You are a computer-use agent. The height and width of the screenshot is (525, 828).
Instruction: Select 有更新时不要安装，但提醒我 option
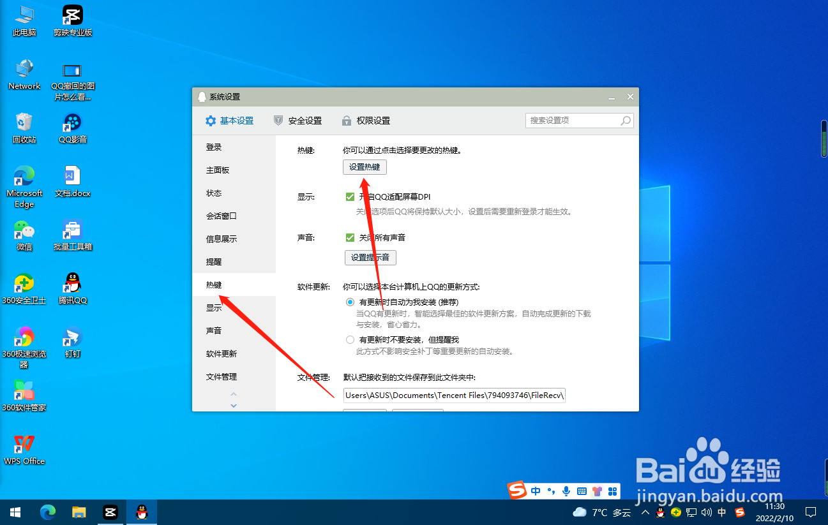pos(350,339)
